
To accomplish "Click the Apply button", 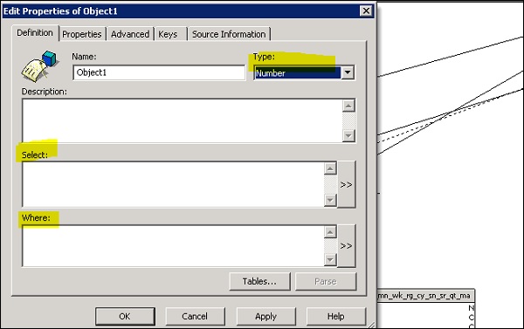I will pyautogui.click(x=266, y=316).
